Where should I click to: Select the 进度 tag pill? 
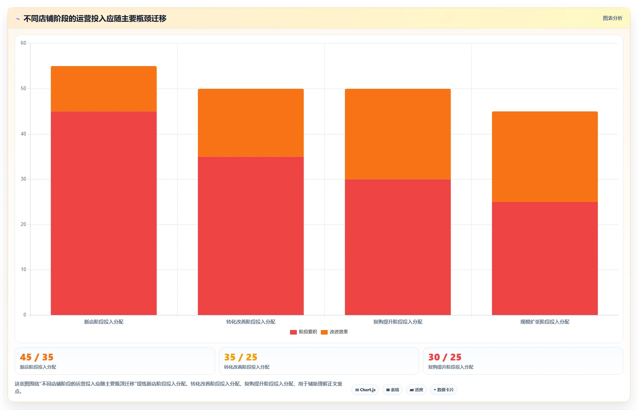pyautogui.click(x=416, y=390)
